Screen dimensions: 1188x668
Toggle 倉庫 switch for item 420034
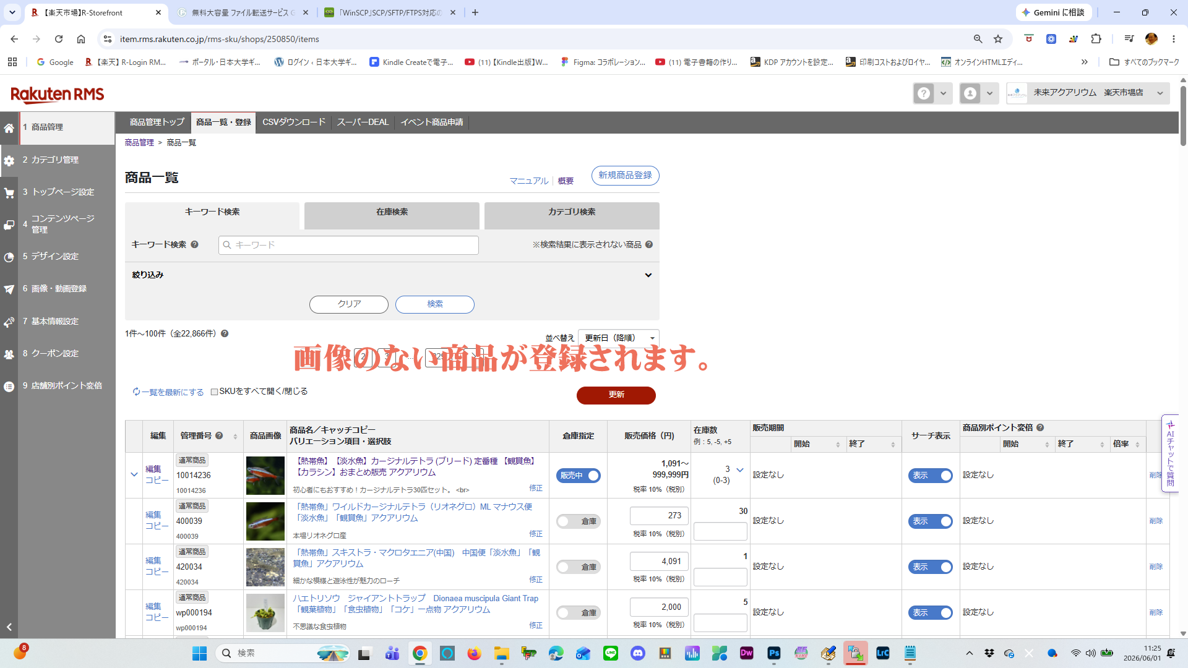(578, 567)
